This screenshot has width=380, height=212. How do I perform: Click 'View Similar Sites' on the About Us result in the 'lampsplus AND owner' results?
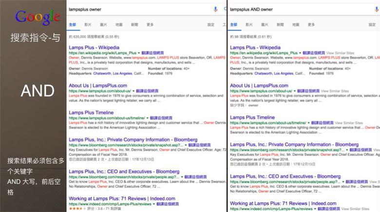335,91
